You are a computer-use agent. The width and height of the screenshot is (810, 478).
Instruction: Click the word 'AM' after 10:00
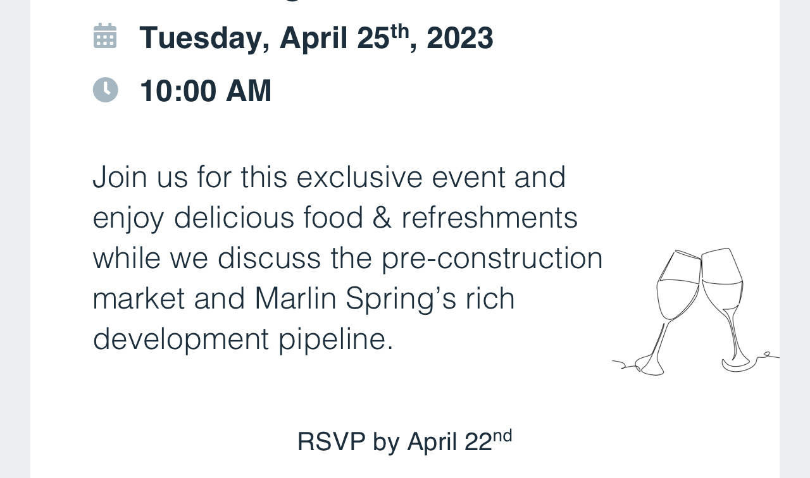point(249,90)
